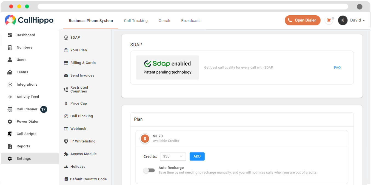371x185 pixels.
Task: Click the Default Country Code icon
Action: click(66, 179)
